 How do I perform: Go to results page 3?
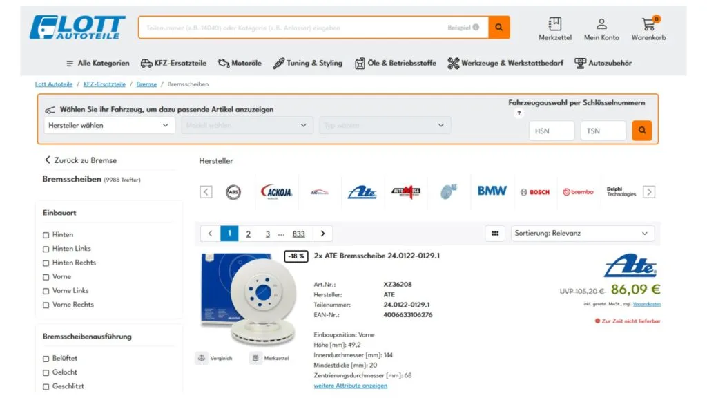pos(267,234)
